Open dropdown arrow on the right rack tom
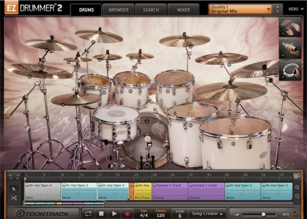Screen dimensions: 307x219 [168, 91]
